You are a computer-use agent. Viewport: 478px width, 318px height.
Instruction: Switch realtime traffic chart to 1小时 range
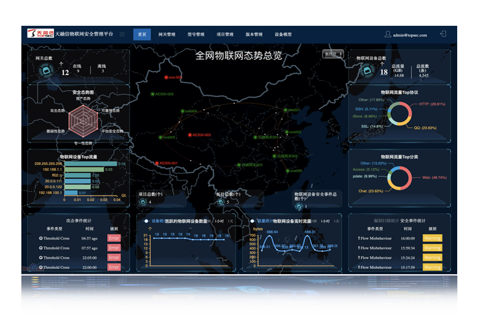pos(325,221)
